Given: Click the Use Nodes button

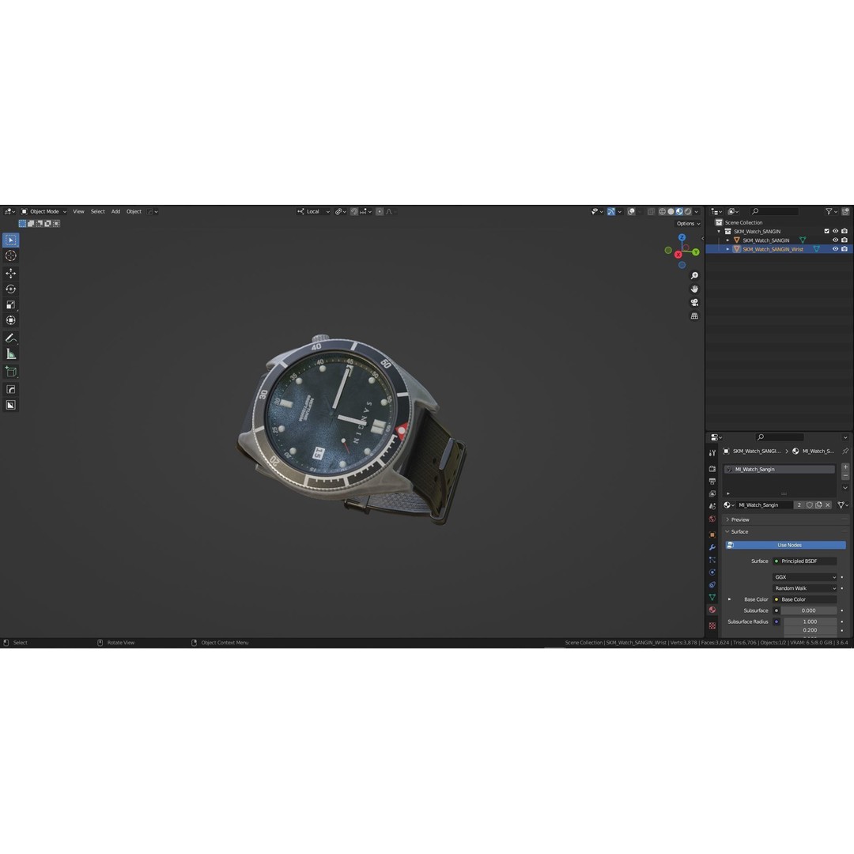Looking at the screenshot, I should coord(785,545).
